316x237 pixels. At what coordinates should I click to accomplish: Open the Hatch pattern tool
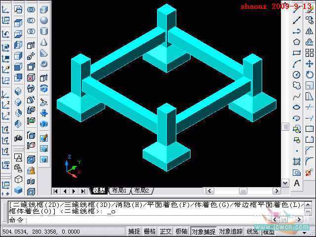pos(296,161)
